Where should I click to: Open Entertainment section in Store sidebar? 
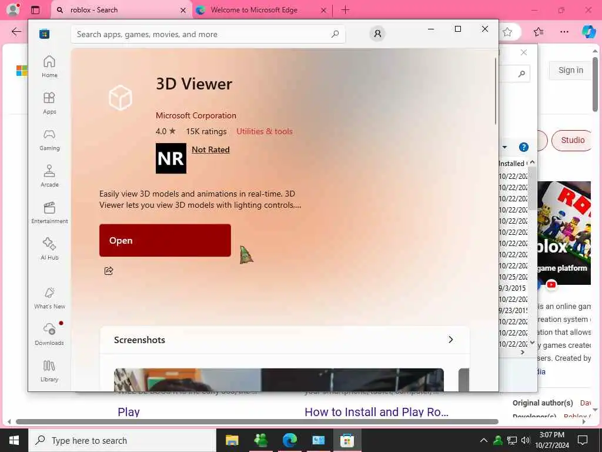point(49,212)
